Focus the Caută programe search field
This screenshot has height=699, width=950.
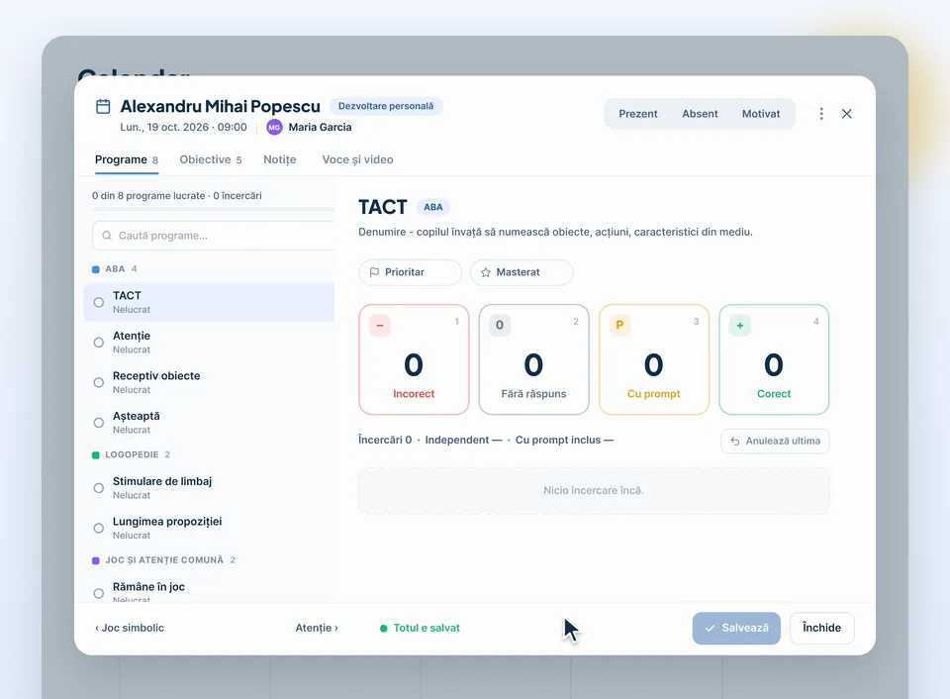214,236
